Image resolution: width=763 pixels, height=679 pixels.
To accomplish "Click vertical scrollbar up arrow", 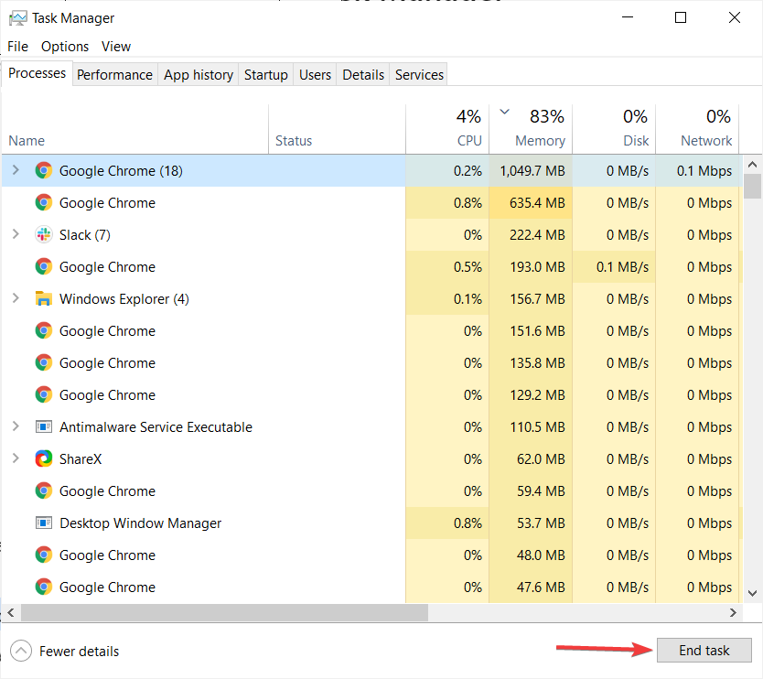I will click(752, 165).
